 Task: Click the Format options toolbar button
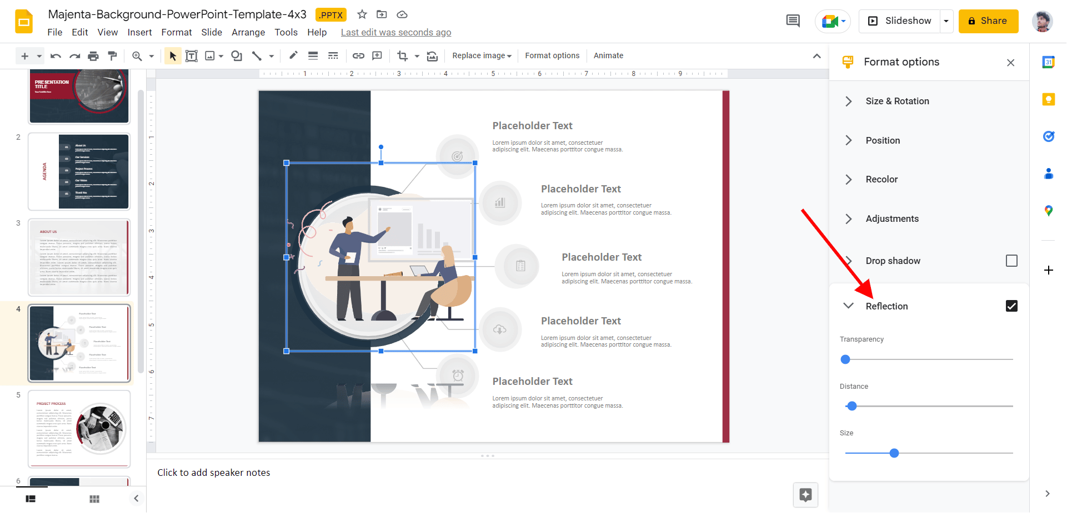552,55
